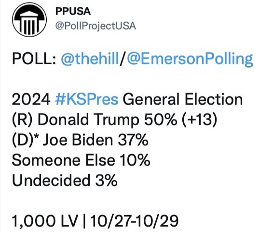The height and width of the screenshot is (232, 259).
Task: Click the PPUSA display name
Action: pos(73,12)
